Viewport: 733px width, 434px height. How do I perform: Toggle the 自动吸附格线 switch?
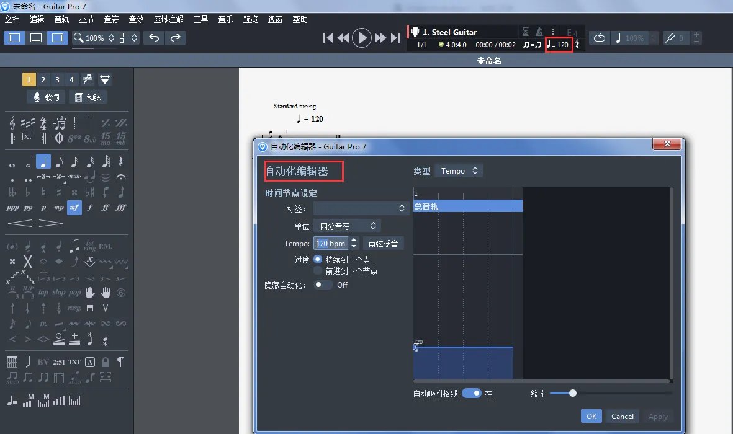[472, 393]
